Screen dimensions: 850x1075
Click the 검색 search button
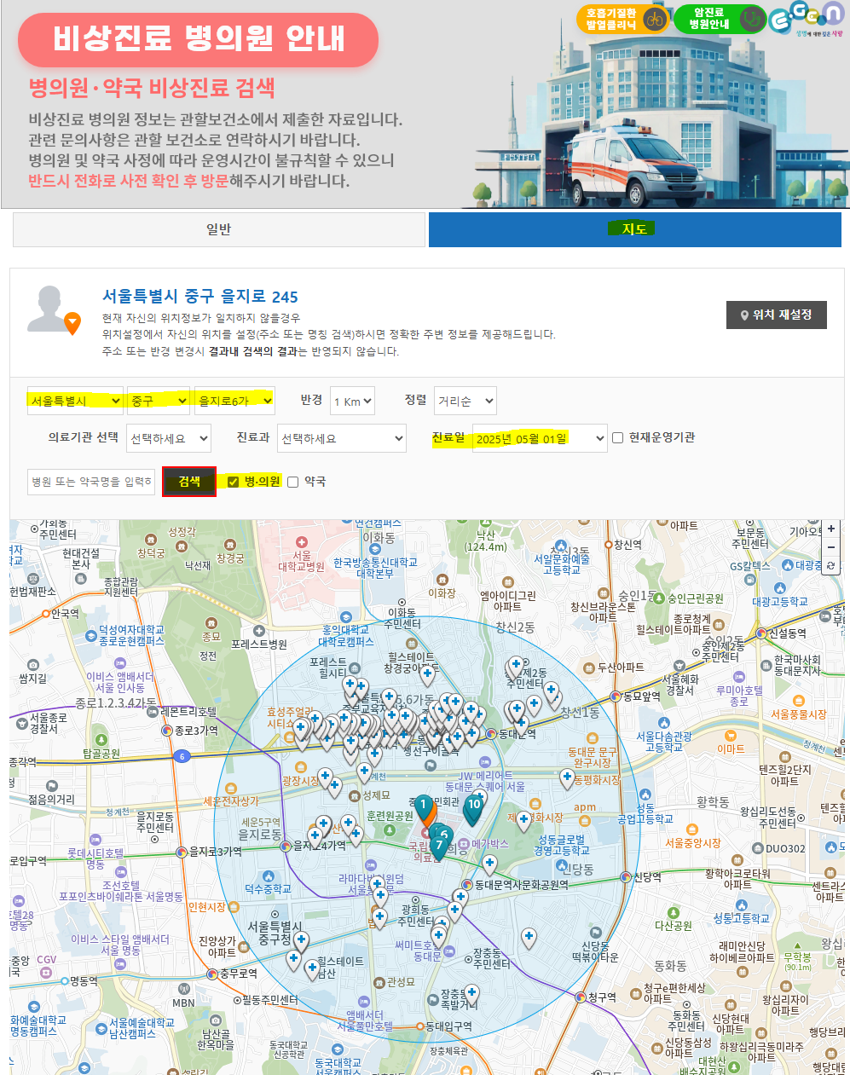(189, 482)
